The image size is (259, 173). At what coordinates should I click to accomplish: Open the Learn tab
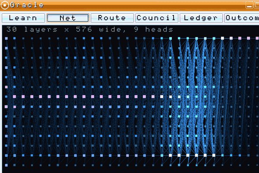click(23, 18)
